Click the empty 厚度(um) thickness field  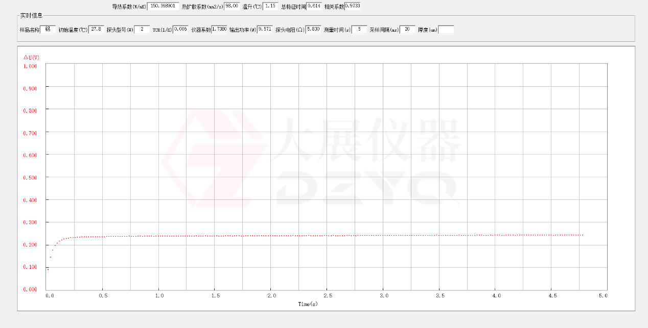pos(446,29)
